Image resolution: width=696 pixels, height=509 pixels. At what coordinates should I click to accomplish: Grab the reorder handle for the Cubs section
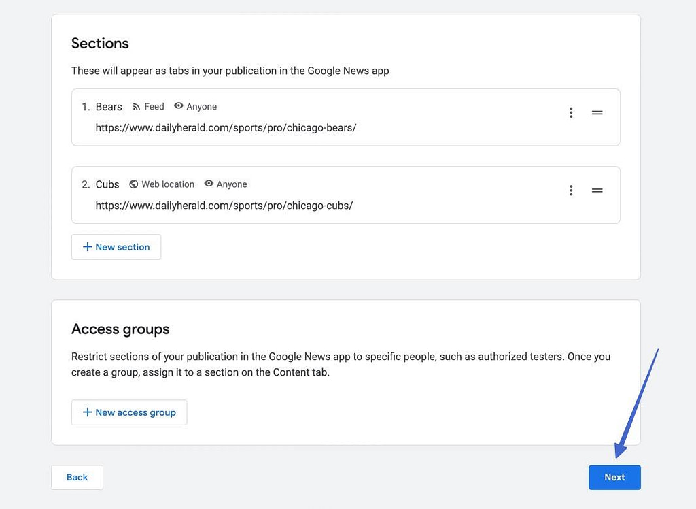597,191
